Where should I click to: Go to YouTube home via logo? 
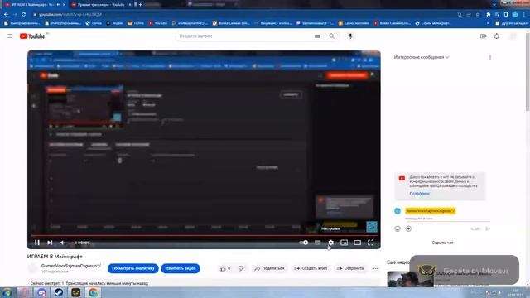coord(32,36)
